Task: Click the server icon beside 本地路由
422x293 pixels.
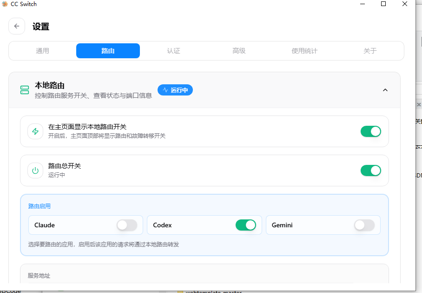Action: 25,90
